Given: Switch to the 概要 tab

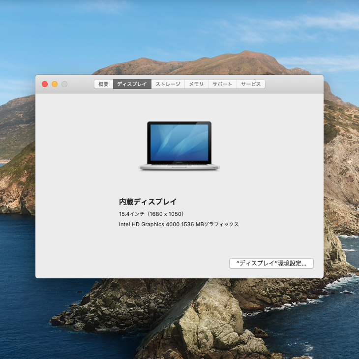Looking at the screenshot, I should [x=103, y=84].
